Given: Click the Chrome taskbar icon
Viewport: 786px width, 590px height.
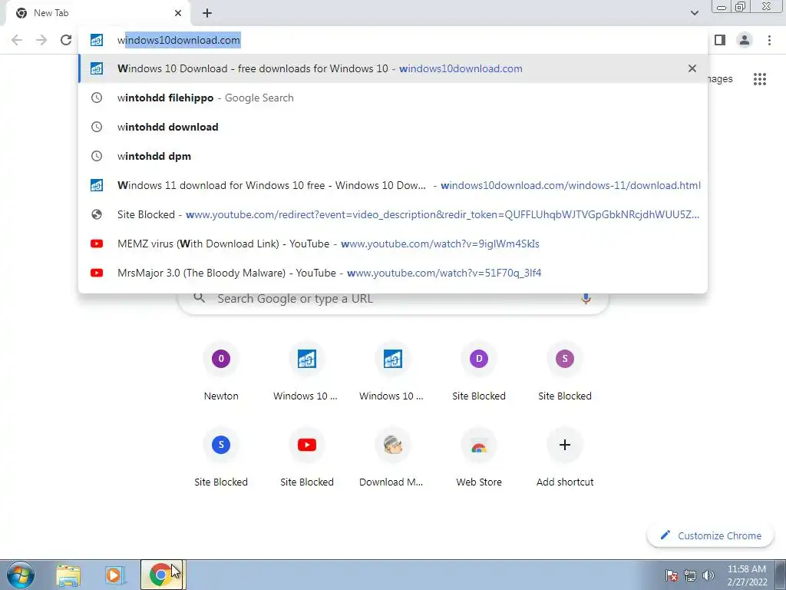Looking at the screenshot, I should [163, 575].
